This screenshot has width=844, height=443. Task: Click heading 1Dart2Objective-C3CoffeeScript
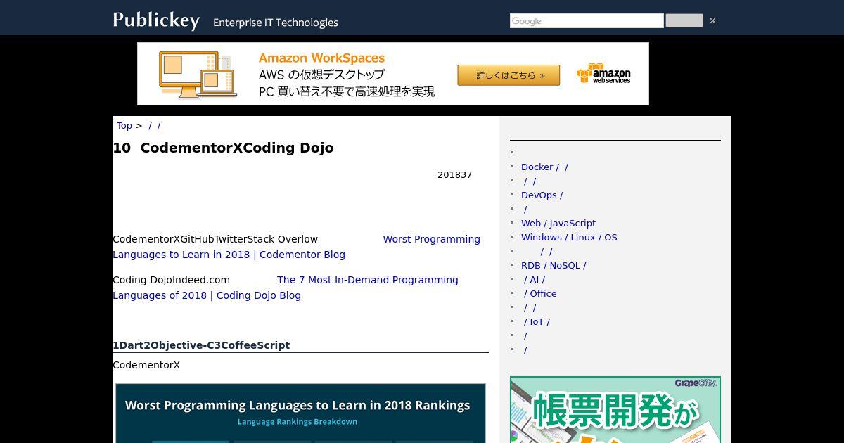[x=201, y=345]
